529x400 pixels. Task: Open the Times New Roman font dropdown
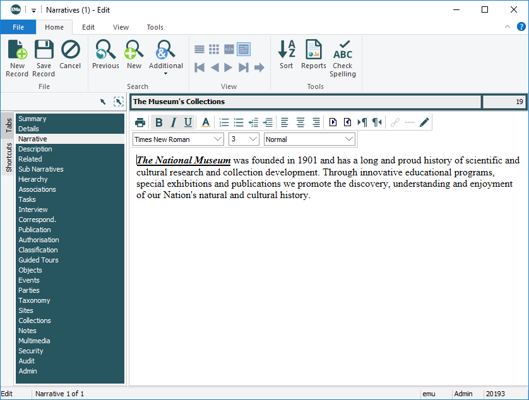[x=178, y=139]
